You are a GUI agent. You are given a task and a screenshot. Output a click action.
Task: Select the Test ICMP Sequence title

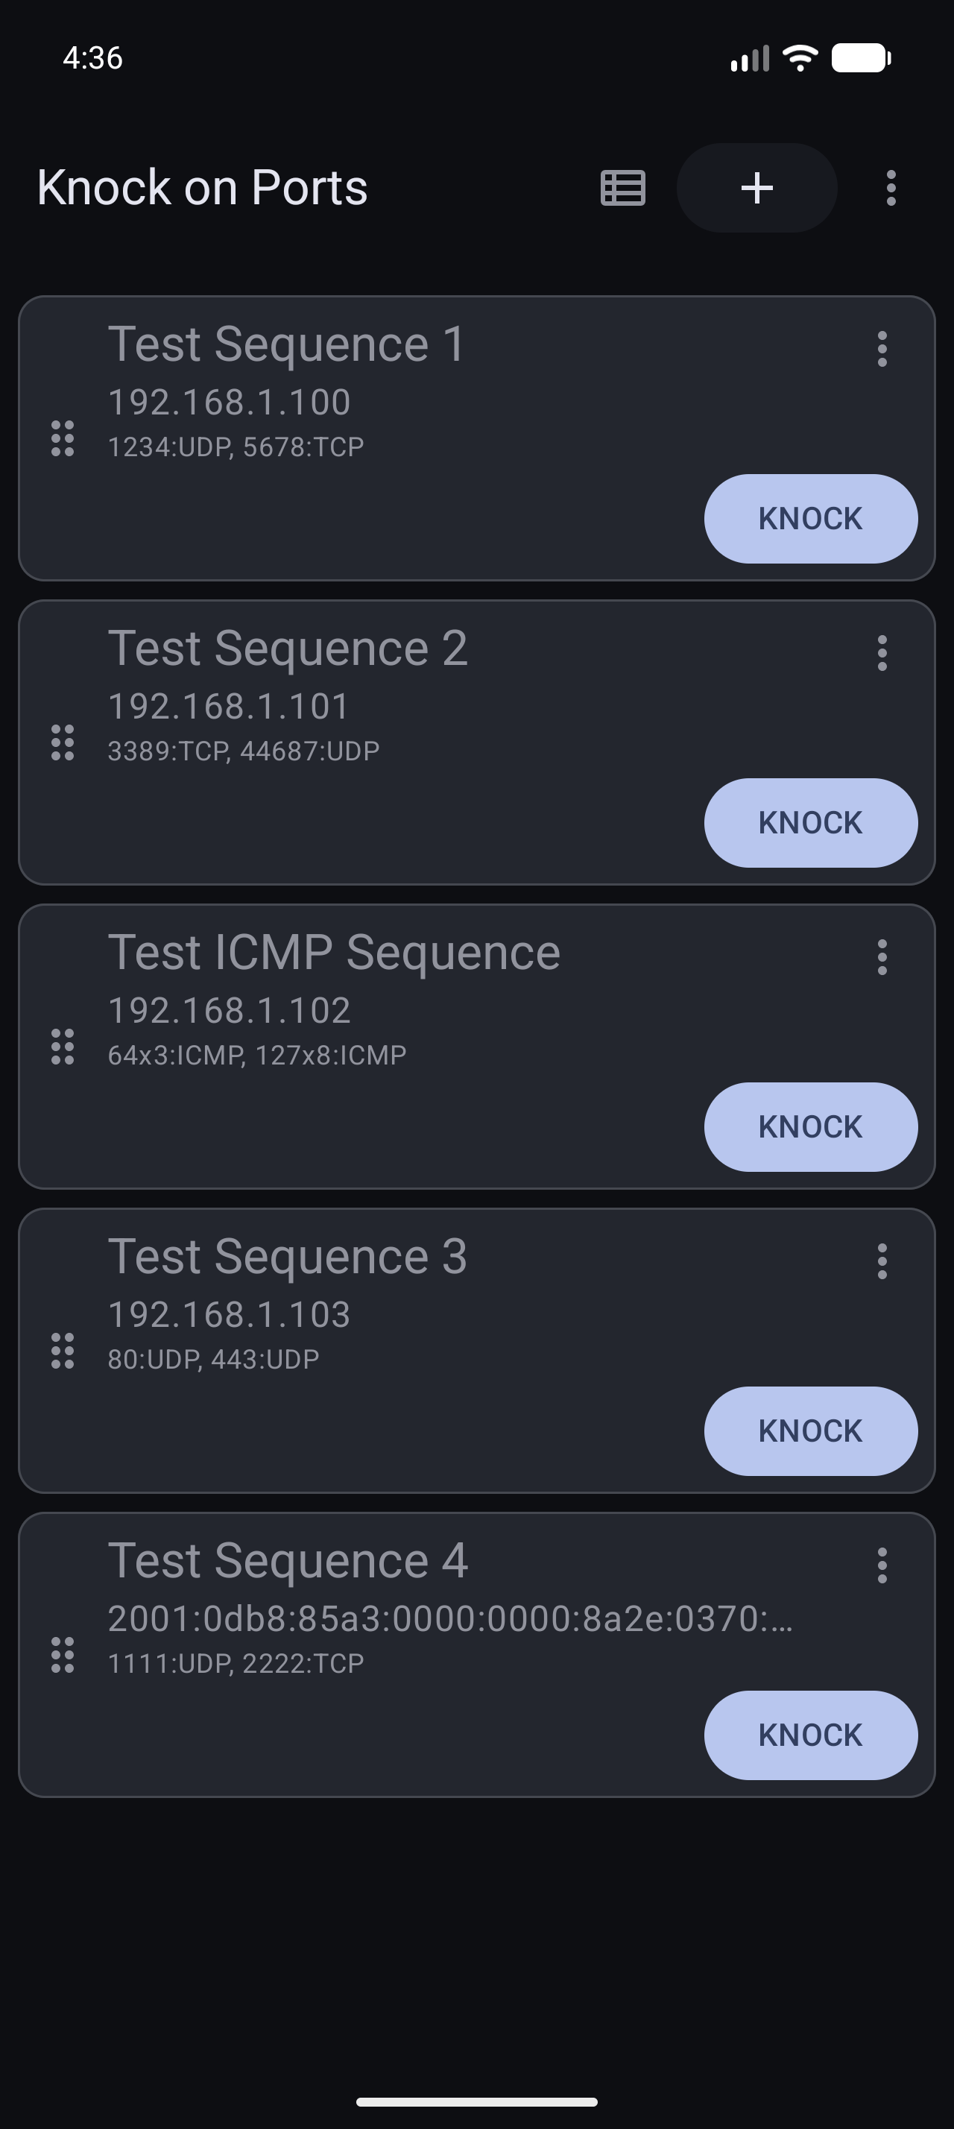[x=335, y=952]
